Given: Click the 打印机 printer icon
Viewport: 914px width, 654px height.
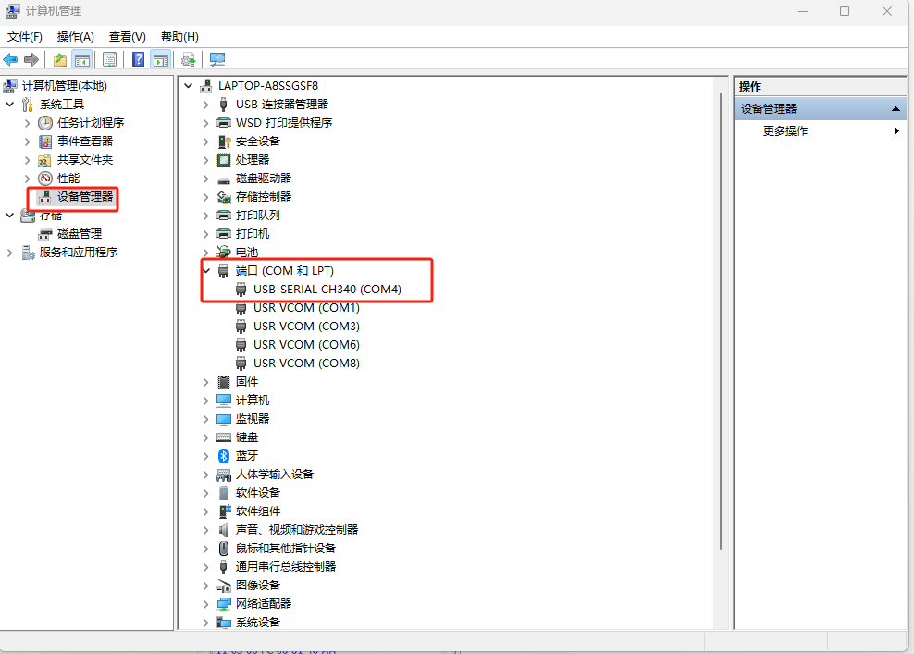Looking at the screenshot, I should pyautogui.click(x=224, y=234).
